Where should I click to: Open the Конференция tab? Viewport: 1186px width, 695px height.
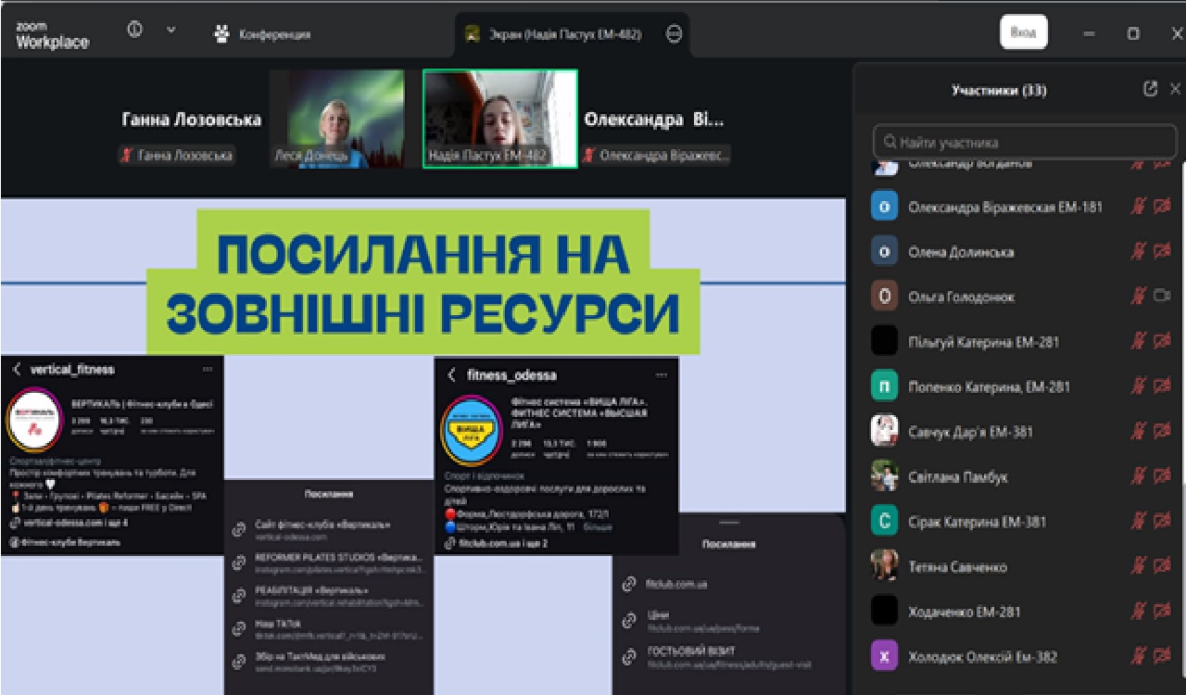pos(262,34)
